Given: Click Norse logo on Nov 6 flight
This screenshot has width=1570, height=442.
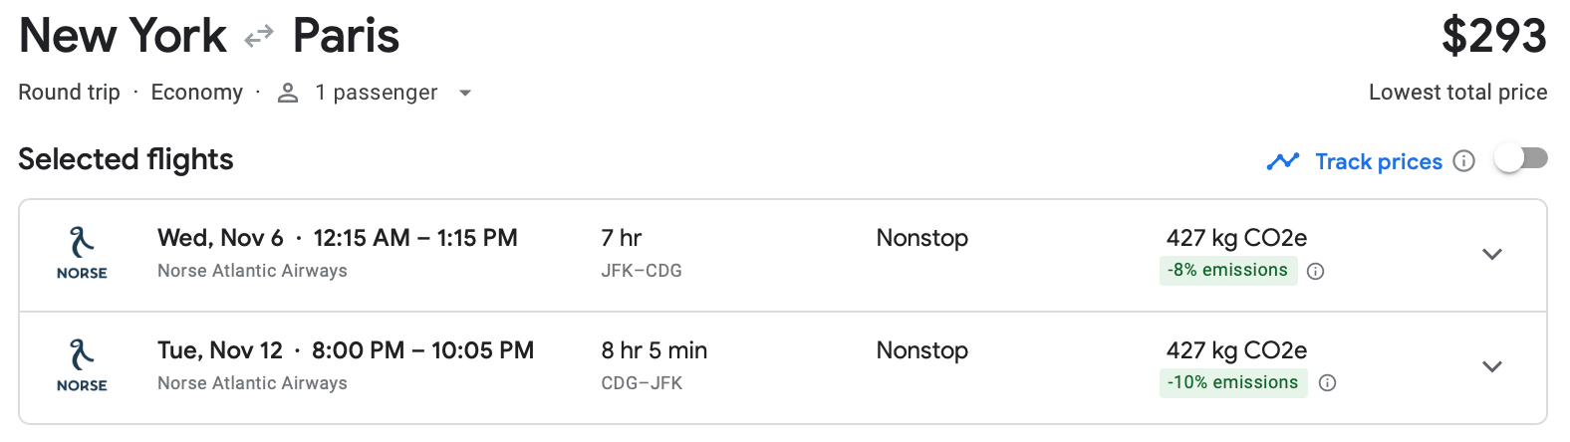Looking at the screenshot, I should (x=82, y=253).
